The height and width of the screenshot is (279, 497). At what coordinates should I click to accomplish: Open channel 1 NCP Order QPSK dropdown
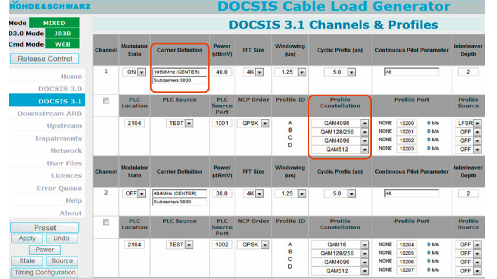[x=253, y=123]
